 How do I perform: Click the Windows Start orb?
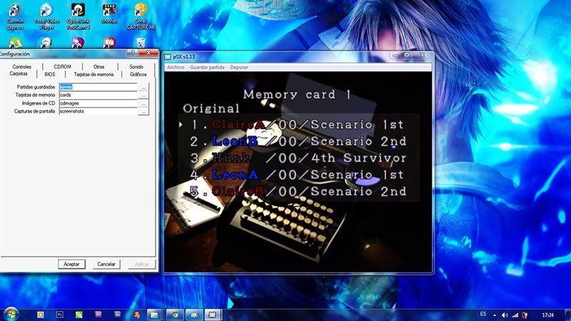pyautogui.click(x=11, y=314)
